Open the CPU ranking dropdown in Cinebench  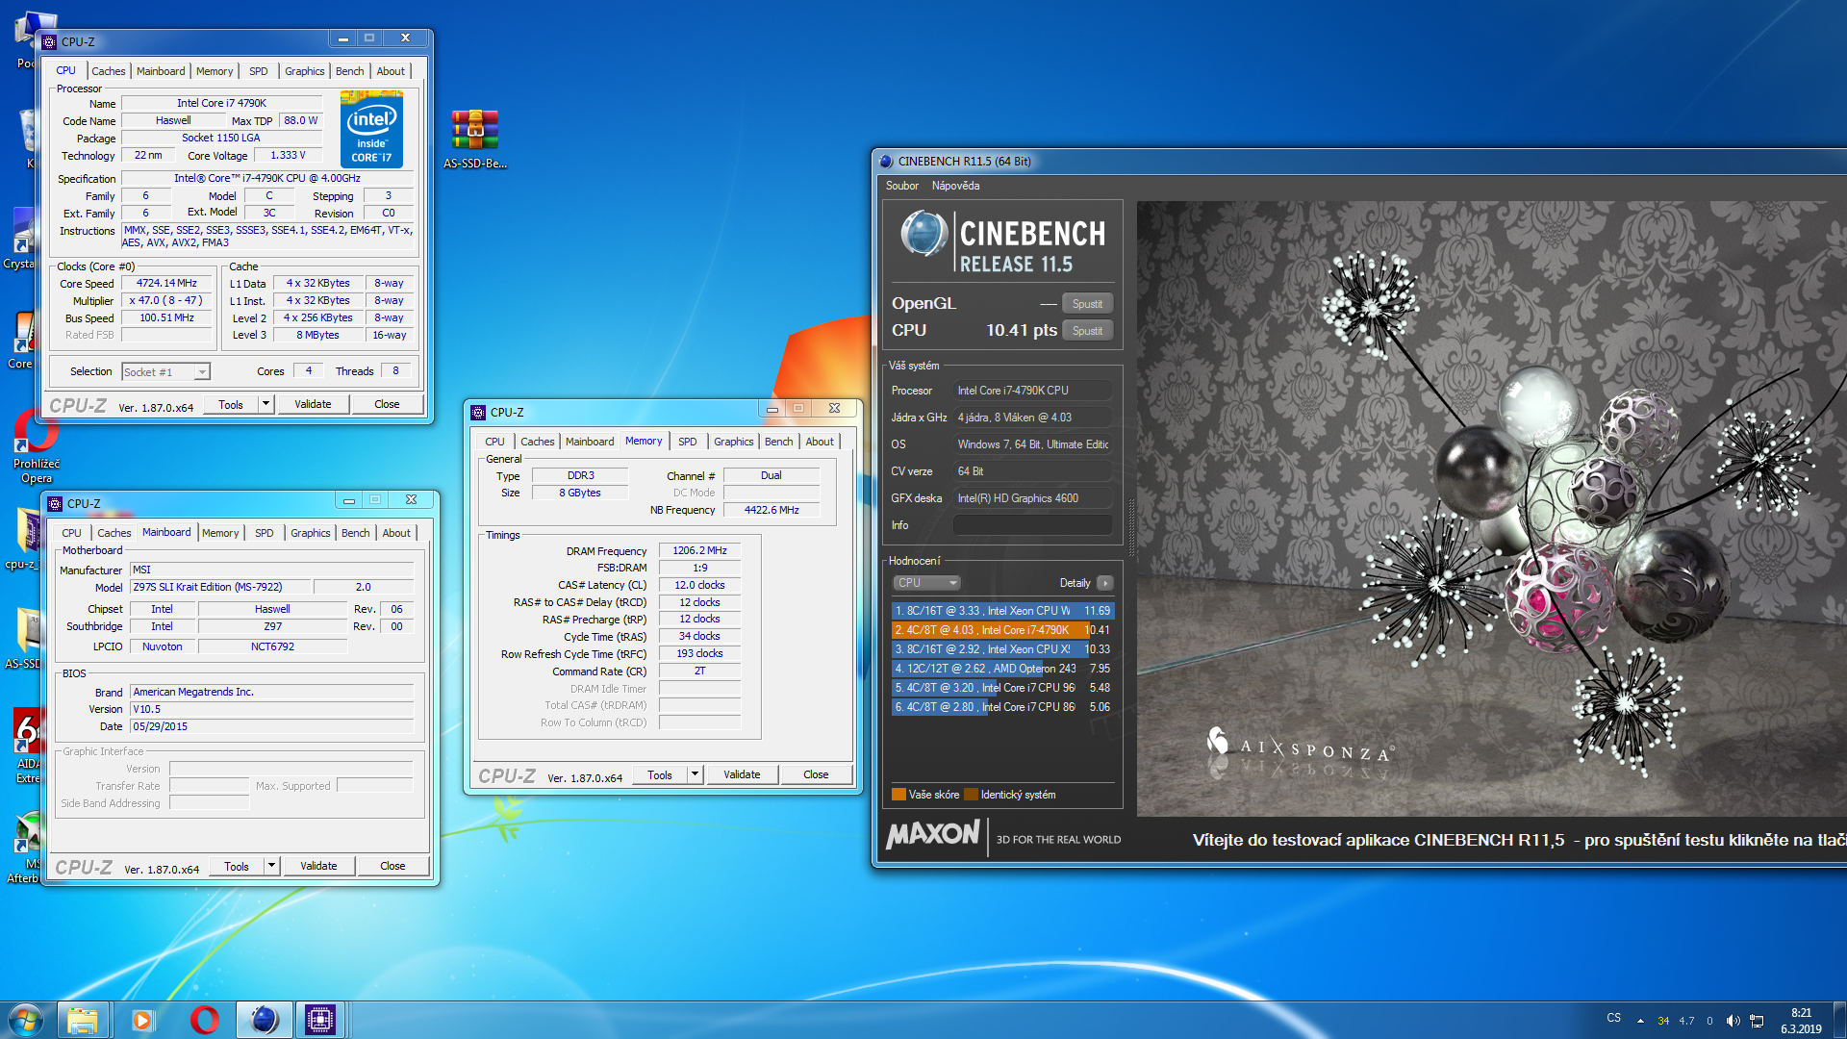pos(926,583)
